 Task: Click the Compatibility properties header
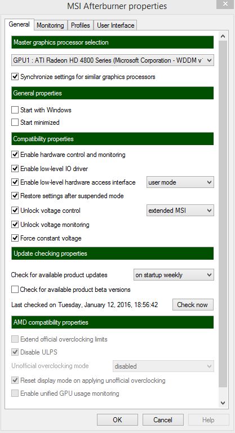coord(113,139)
